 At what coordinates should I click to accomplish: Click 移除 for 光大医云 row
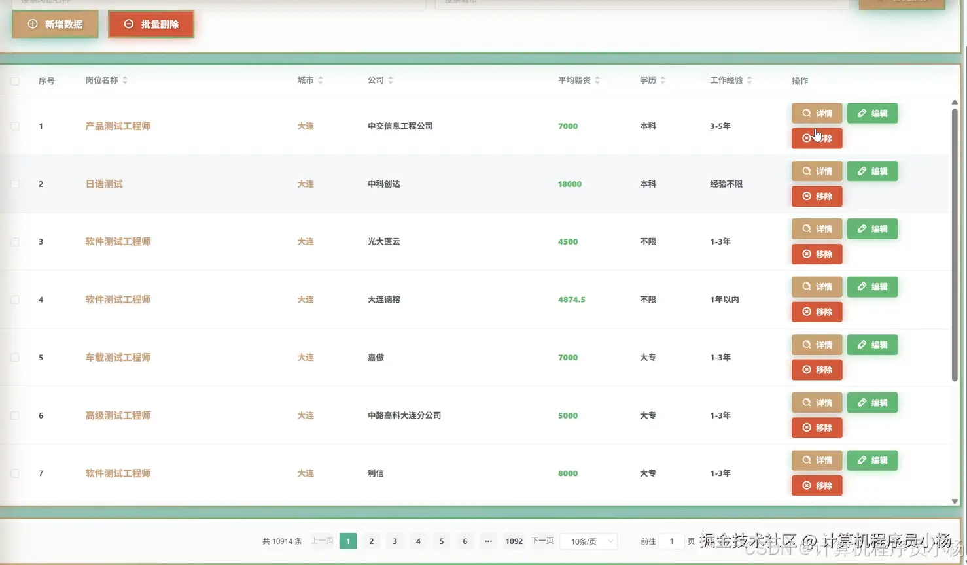click(817, 254)
